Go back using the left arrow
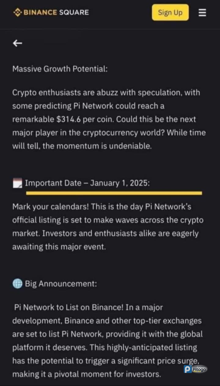This screenshot has width=220, height=386. [x=17, y=44]
